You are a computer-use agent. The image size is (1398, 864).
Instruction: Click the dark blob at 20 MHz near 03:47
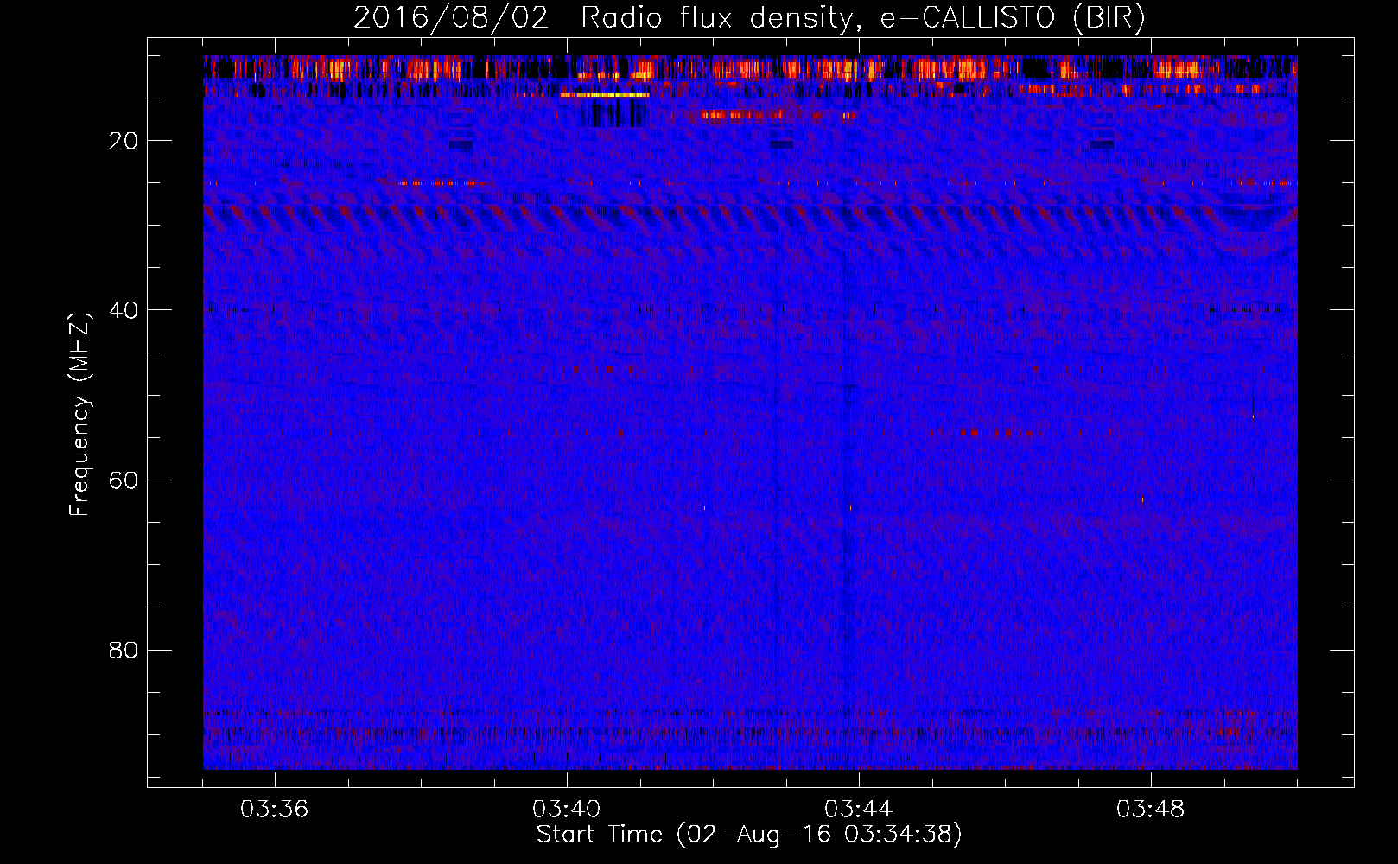click(1102, 141)
